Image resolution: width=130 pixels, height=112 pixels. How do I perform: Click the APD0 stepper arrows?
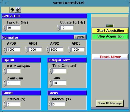5,50
